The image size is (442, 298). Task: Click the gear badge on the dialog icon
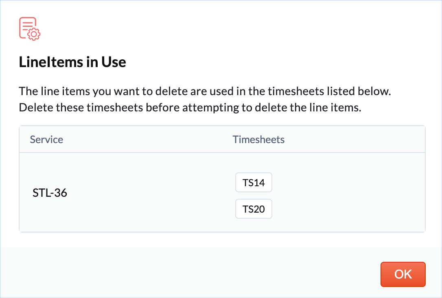point(34,34)
